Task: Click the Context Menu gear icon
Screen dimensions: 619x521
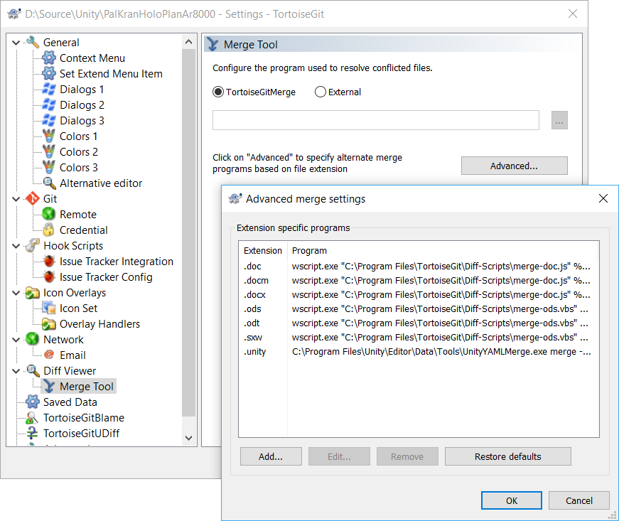Action: tap(49, 58)
